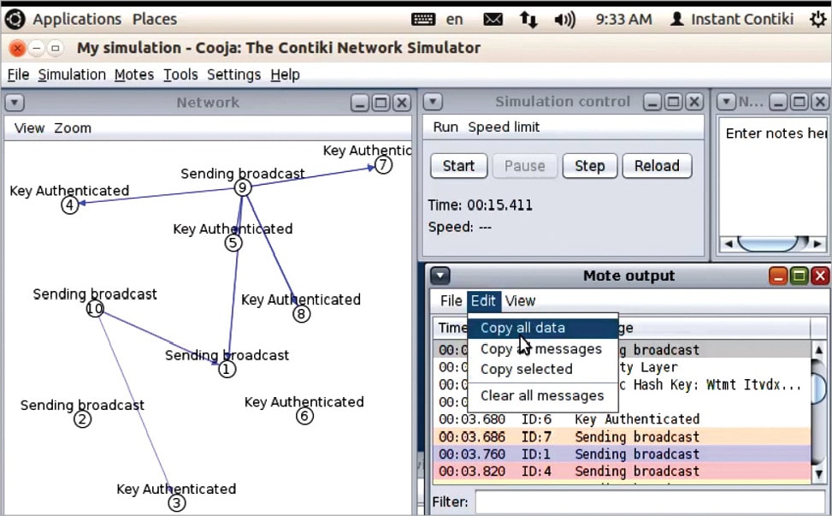This screenshot has width=832, height=516.
Task: Select mote node 10 in Network view
Action: tap(95, 308)
